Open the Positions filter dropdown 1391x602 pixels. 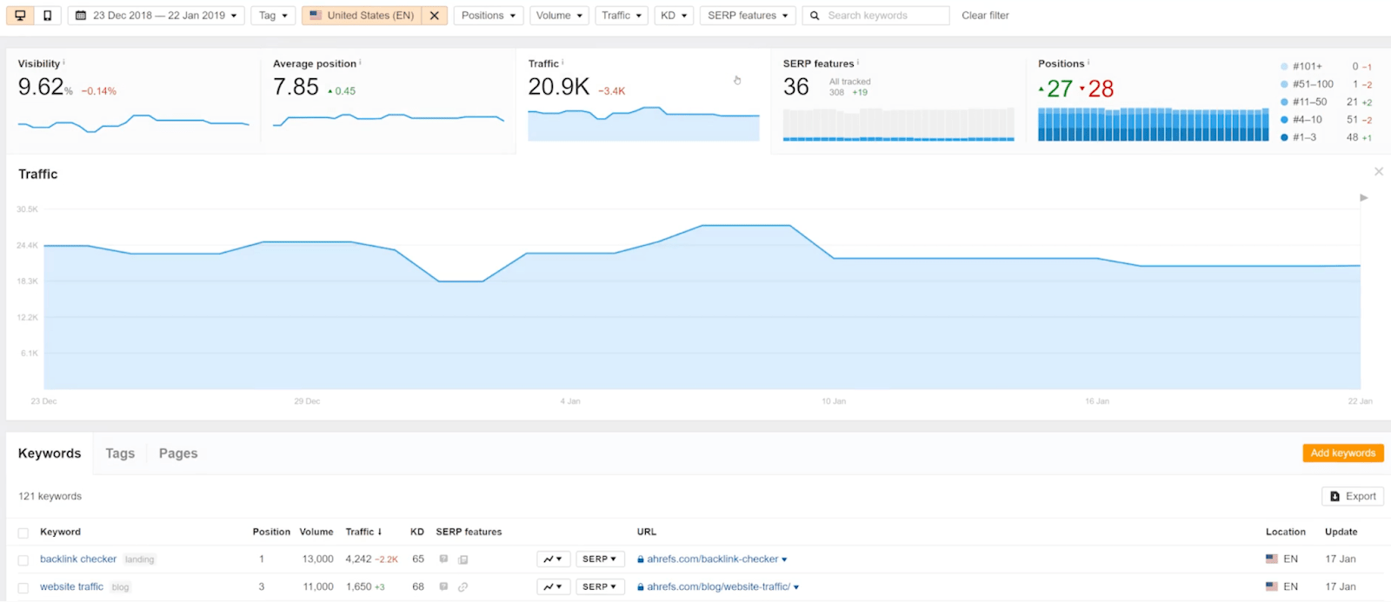(x=489, y=16)
